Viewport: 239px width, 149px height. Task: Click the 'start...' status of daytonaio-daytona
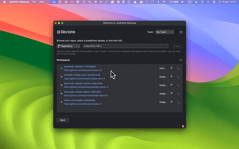pos(163,69)
